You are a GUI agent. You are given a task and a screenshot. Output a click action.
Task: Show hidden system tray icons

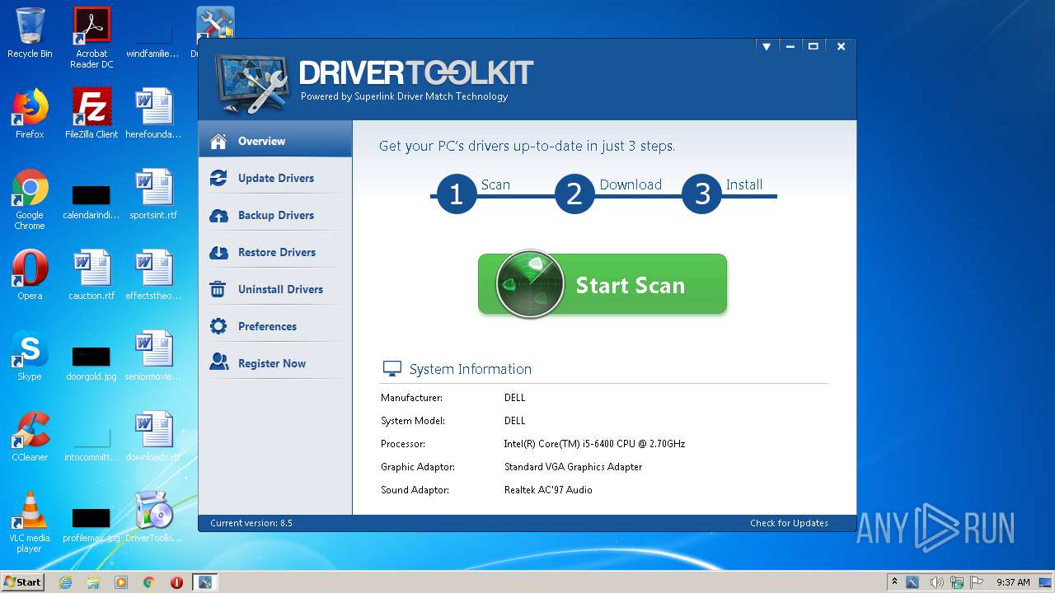(x=894, y=582)
